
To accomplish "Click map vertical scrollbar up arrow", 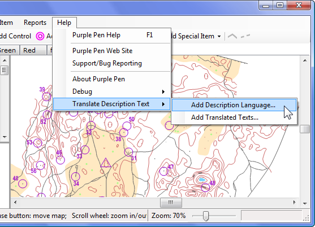I will tap(305, 60).
